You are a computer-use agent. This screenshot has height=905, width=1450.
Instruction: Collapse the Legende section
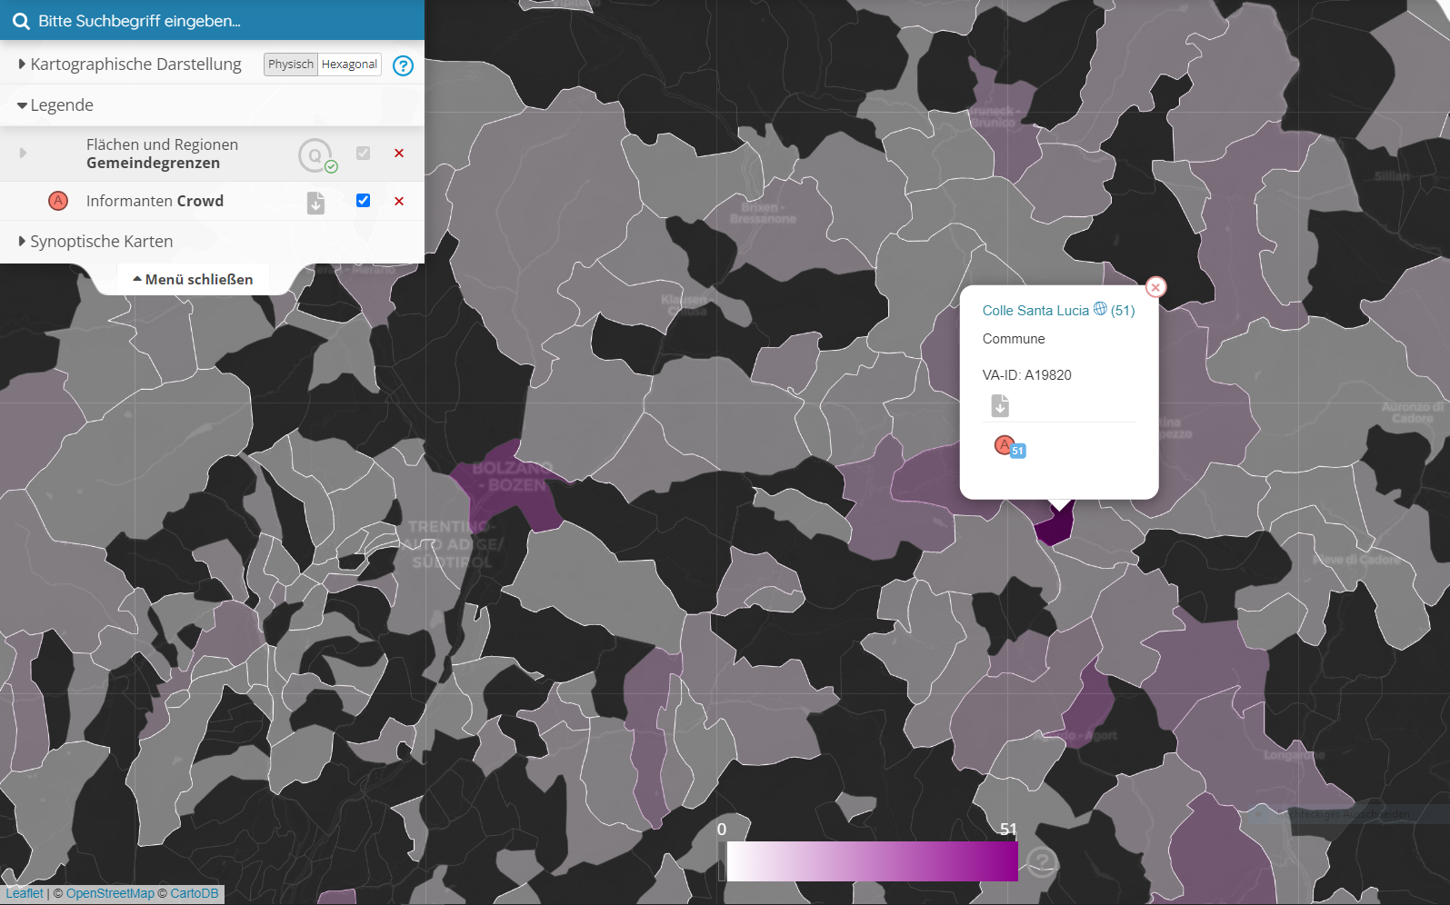coord(61,105)
